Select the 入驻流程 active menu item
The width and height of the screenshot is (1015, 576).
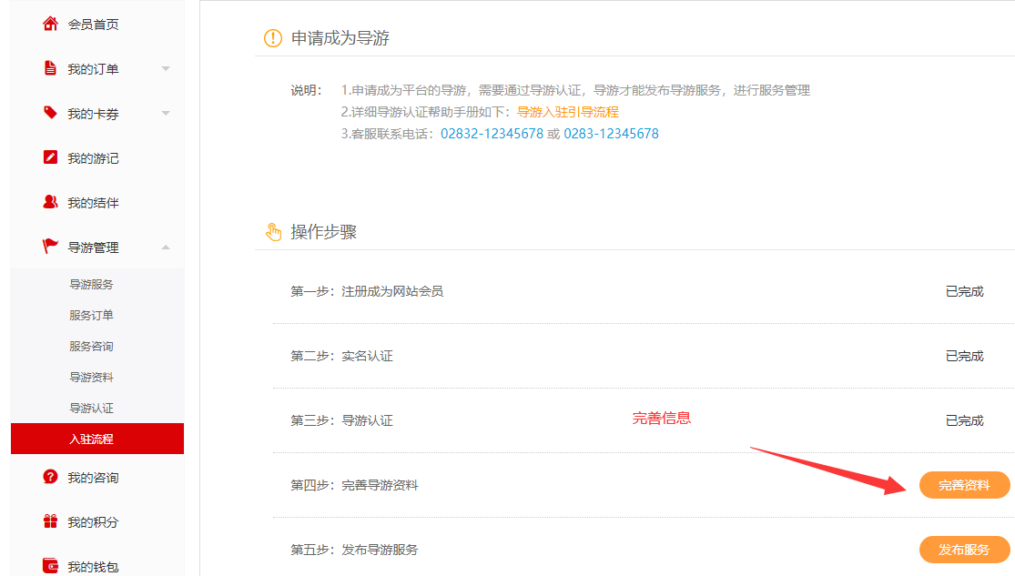(91, 440)
